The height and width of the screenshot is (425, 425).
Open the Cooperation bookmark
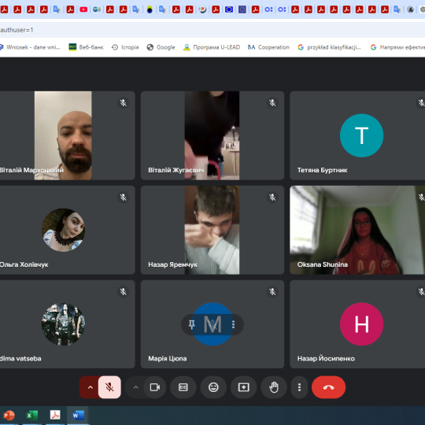point(268,47)
